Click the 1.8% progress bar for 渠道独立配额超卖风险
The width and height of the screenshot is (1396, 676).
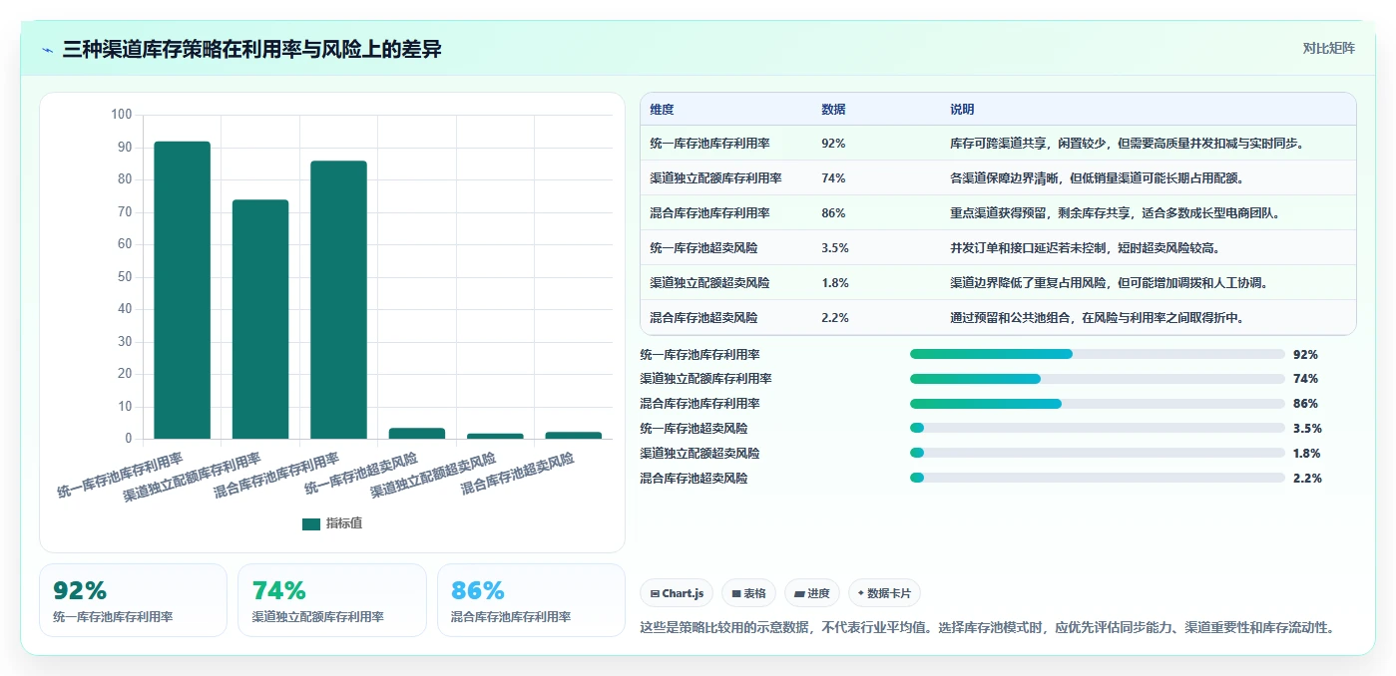click(x=1098, y=453)
